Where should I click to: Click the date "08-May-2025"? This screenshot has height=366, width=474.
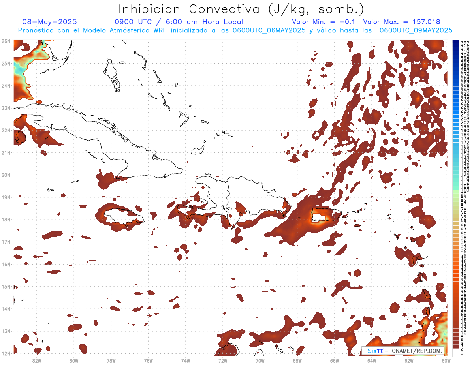[50, 22]
